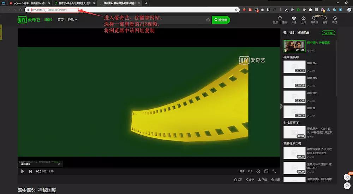This screenshot has height=194, width=353.
Task: Open the player settings gear
Action: [258, 172]
